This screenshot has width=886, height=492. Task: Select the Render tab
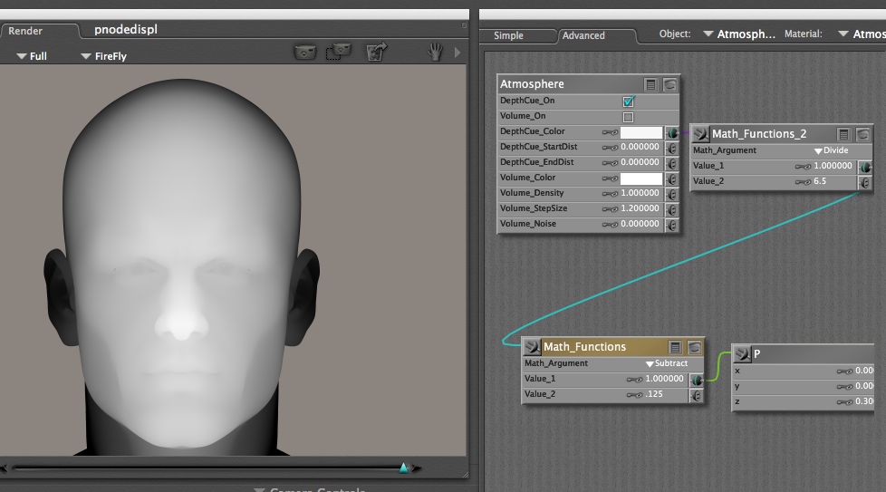pyautogui.click(x=25, y=31)
